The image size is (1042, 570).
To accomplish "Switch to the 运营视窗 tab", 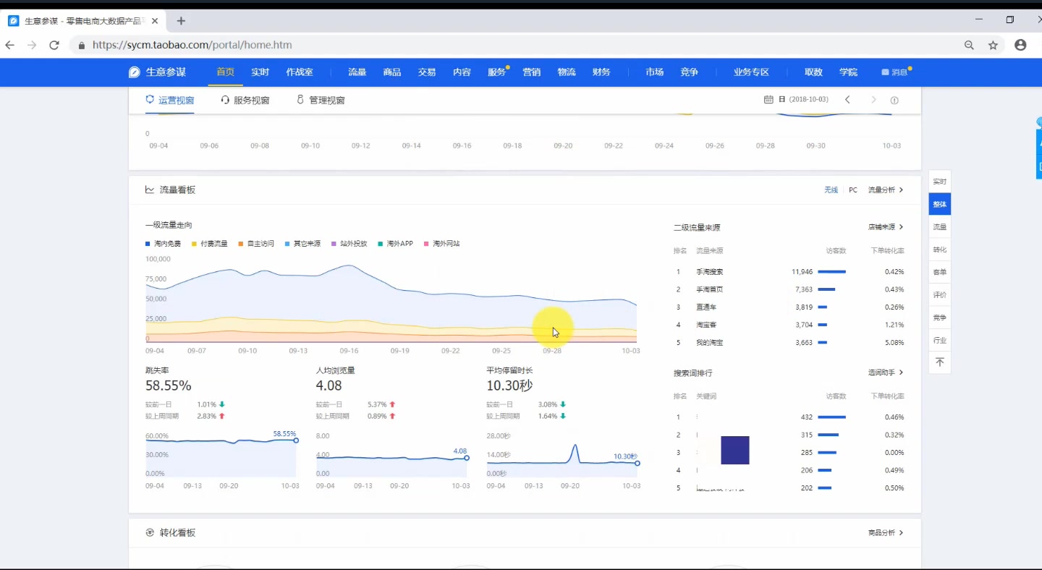I will click(170, 100).
